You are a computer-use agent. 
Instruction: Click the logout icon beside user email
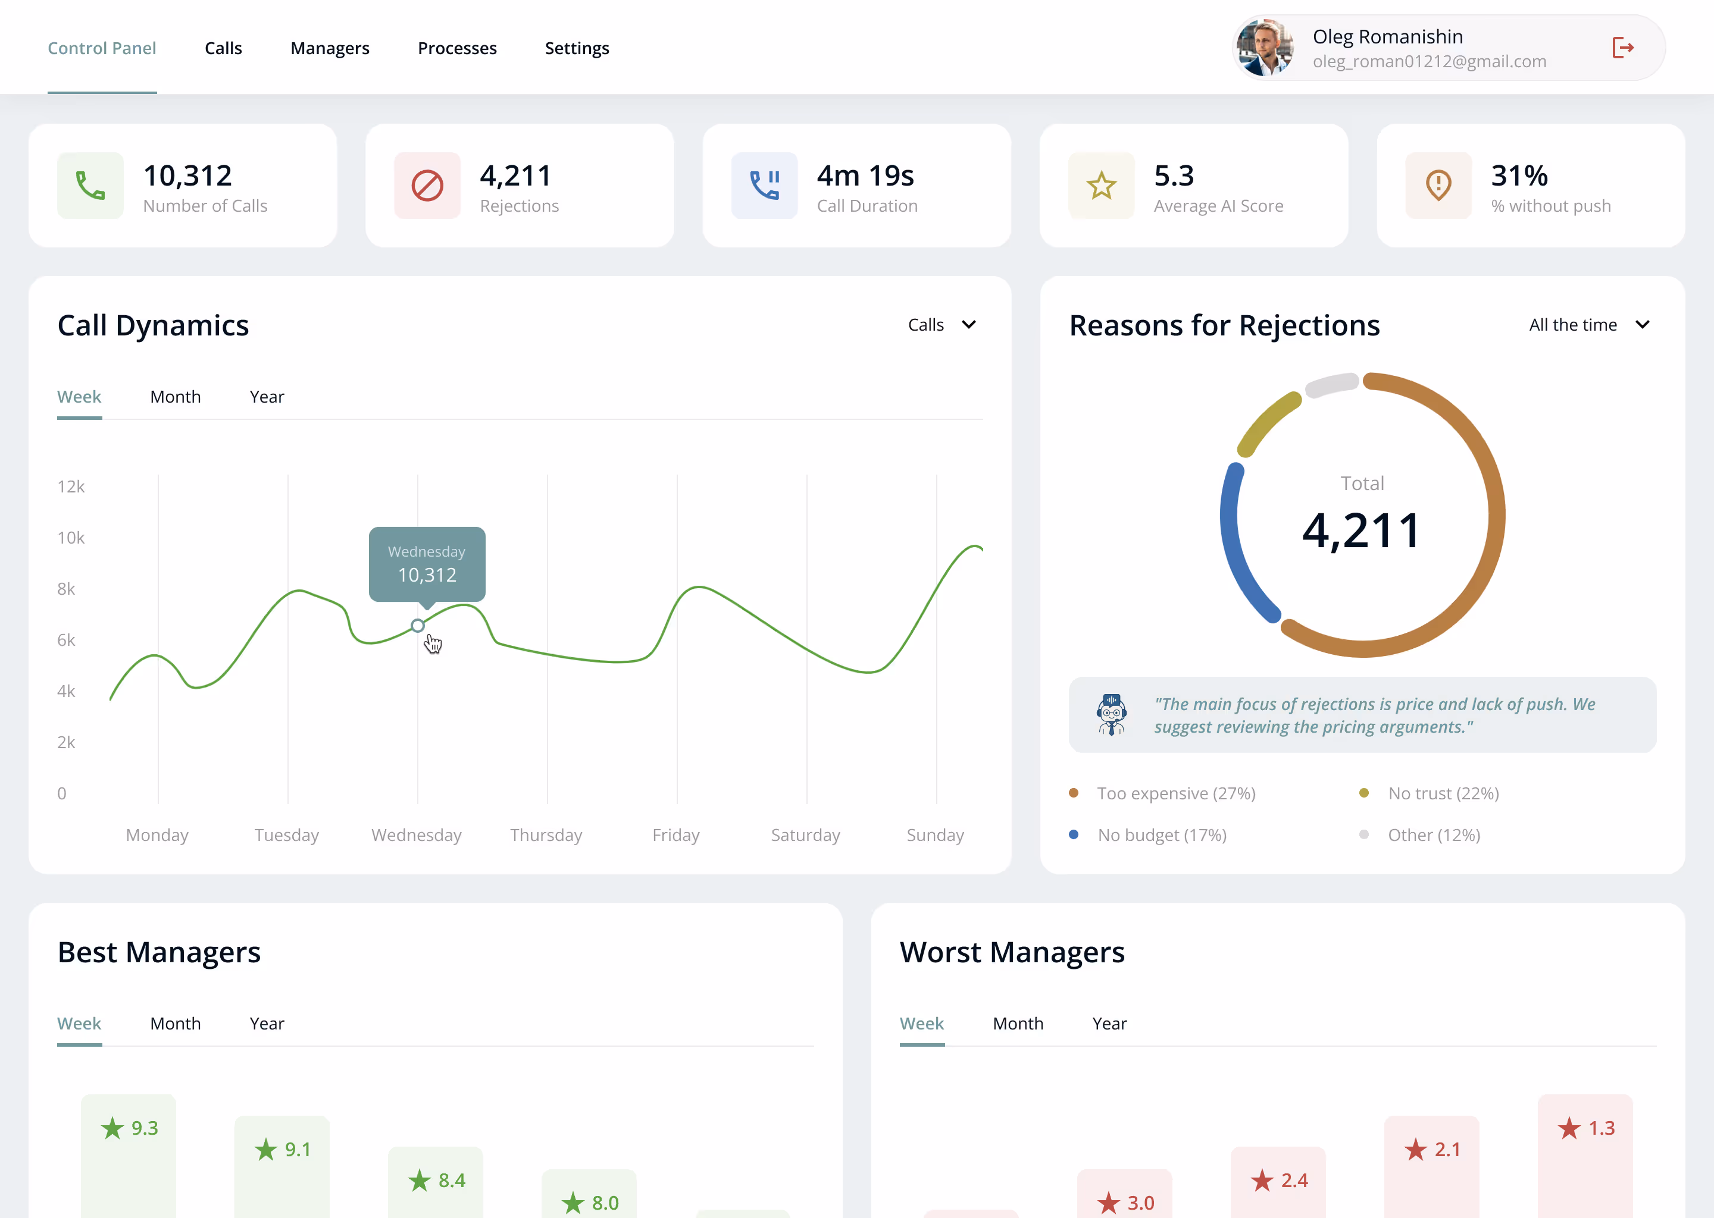tap(1622, 48)
